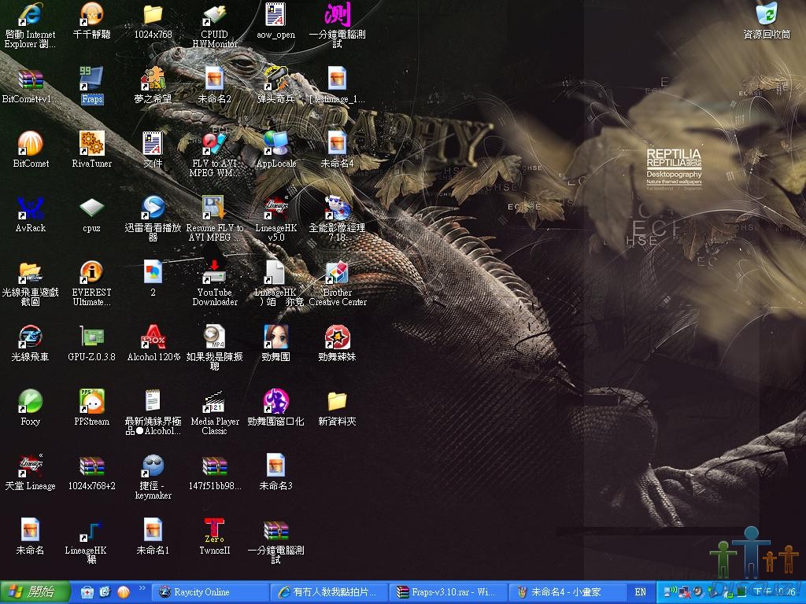The width and height of the screenshot is (806, 604).
Task: Select the 千千靜聽 music player icon
Action: (x=91, y=14)
